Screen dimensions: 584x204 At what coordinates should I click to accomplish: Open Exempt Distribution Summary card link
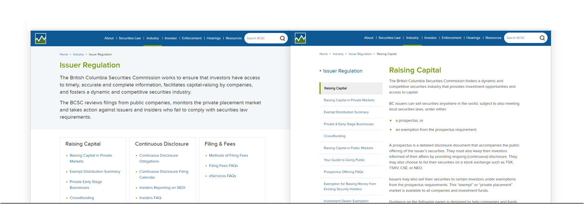(x=95, y=172)
